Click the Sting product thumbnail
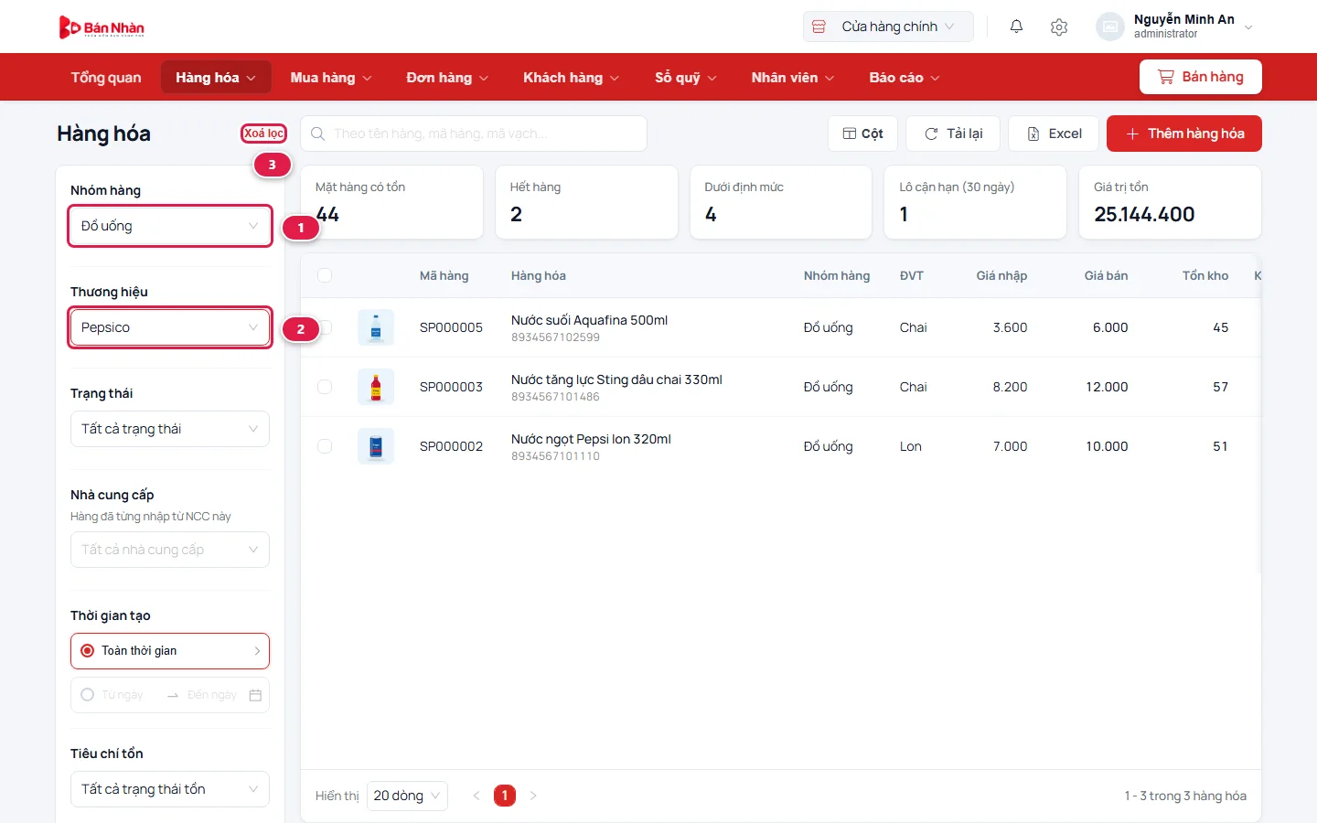The width and height of the screenshot is (1317, 823). tap(376, 387)
